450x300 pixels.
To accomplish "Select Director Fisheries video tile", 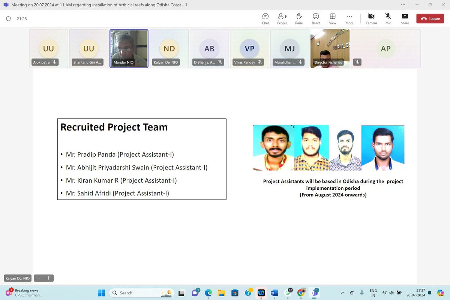I will click(330, 48).
